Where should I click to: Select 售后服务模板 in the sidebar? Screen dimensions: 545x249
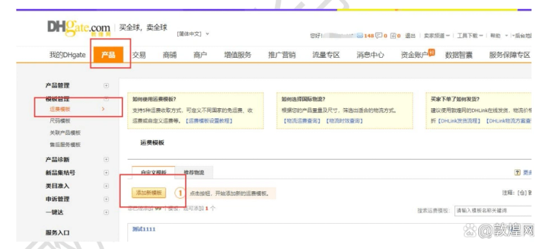pyautogui.click(x=65, y=144)
